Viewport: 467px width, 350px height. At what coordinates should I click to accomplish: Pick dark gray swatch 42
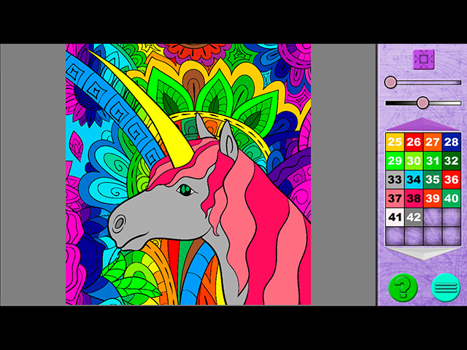click(414, 217)
